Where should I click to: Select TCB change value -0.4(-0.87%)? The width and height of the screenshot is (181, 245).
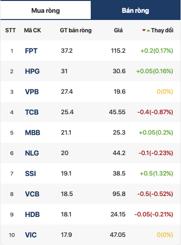coord(155,112)
